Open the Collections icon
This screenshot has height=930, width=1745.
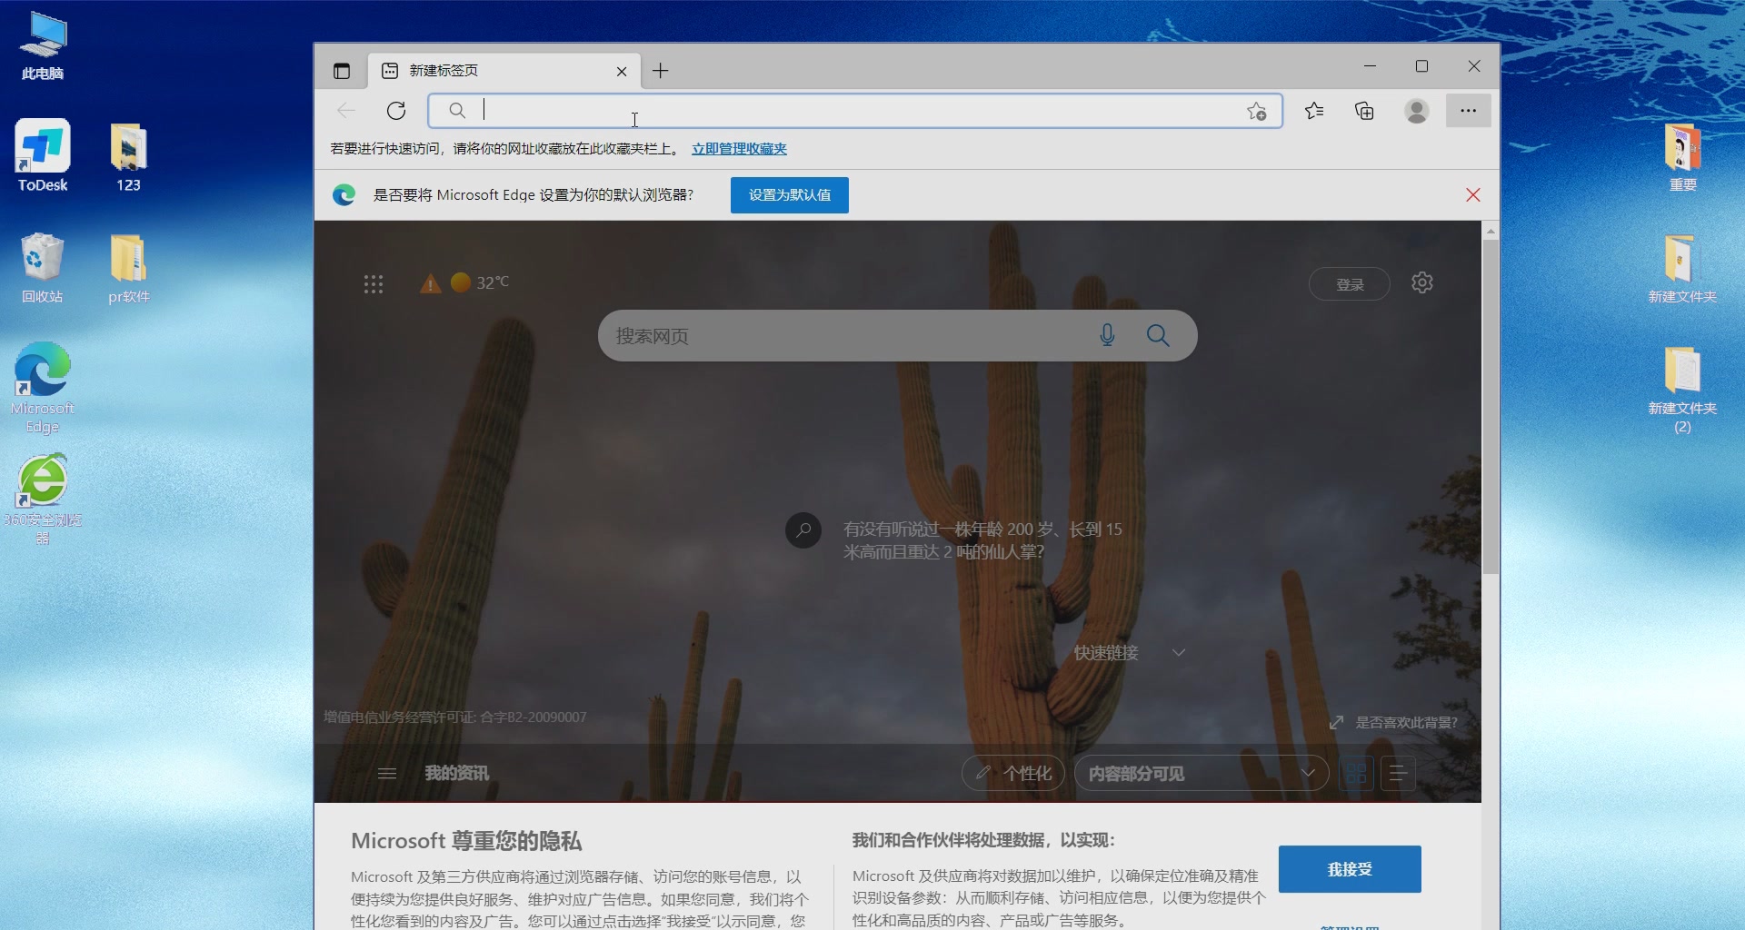[x=1364, y=111]
